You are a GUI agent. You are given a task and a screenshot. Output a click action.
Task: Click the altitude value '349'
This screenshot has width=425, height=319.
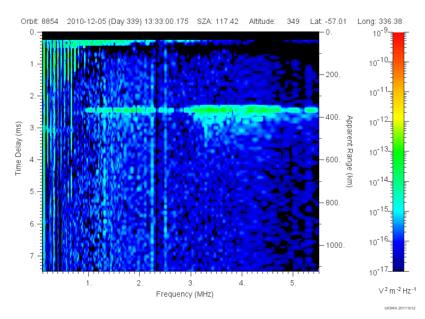click(x=293, y=21)
